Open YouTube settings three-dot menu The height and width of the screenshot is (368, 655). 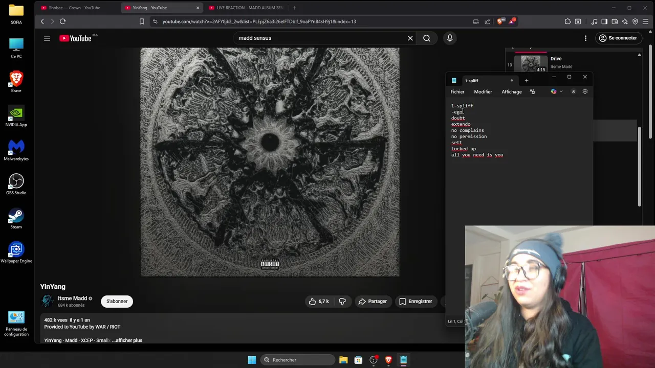point(585,38)
